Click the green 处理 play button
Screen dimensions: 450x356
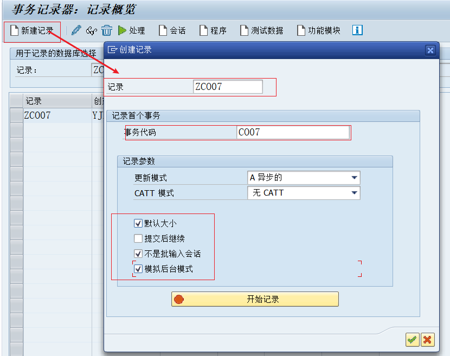pyautogui.click(x=131, y=30)
